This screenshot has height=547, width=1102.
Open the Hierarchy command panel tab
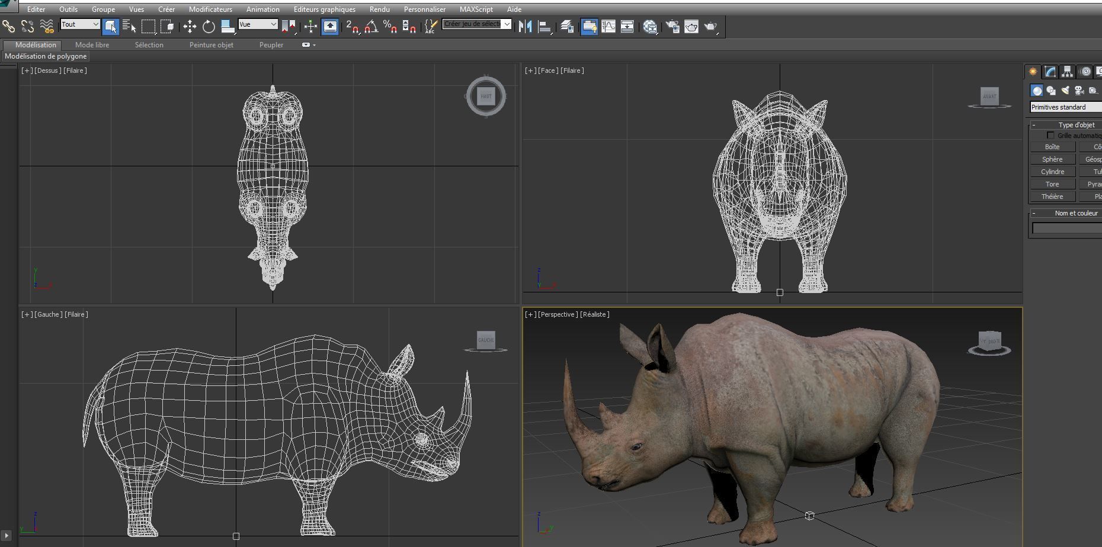(1067, 72)
